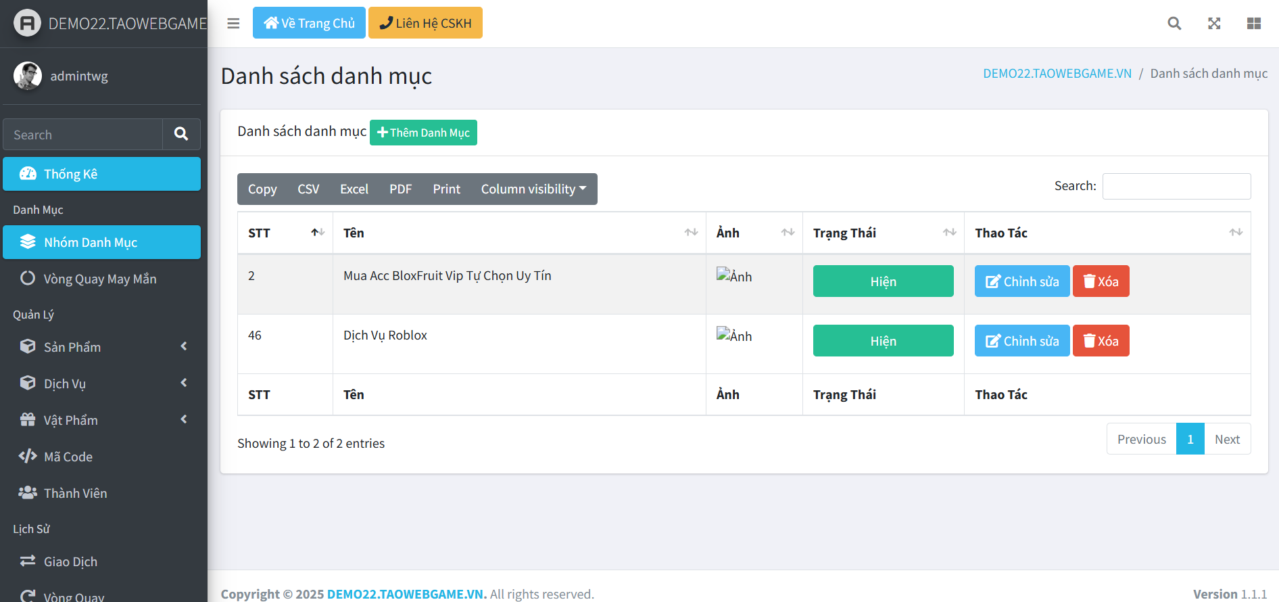Click the Nhóm Danh Mục layers icon
1279x602 pixels.
[28, 241]
